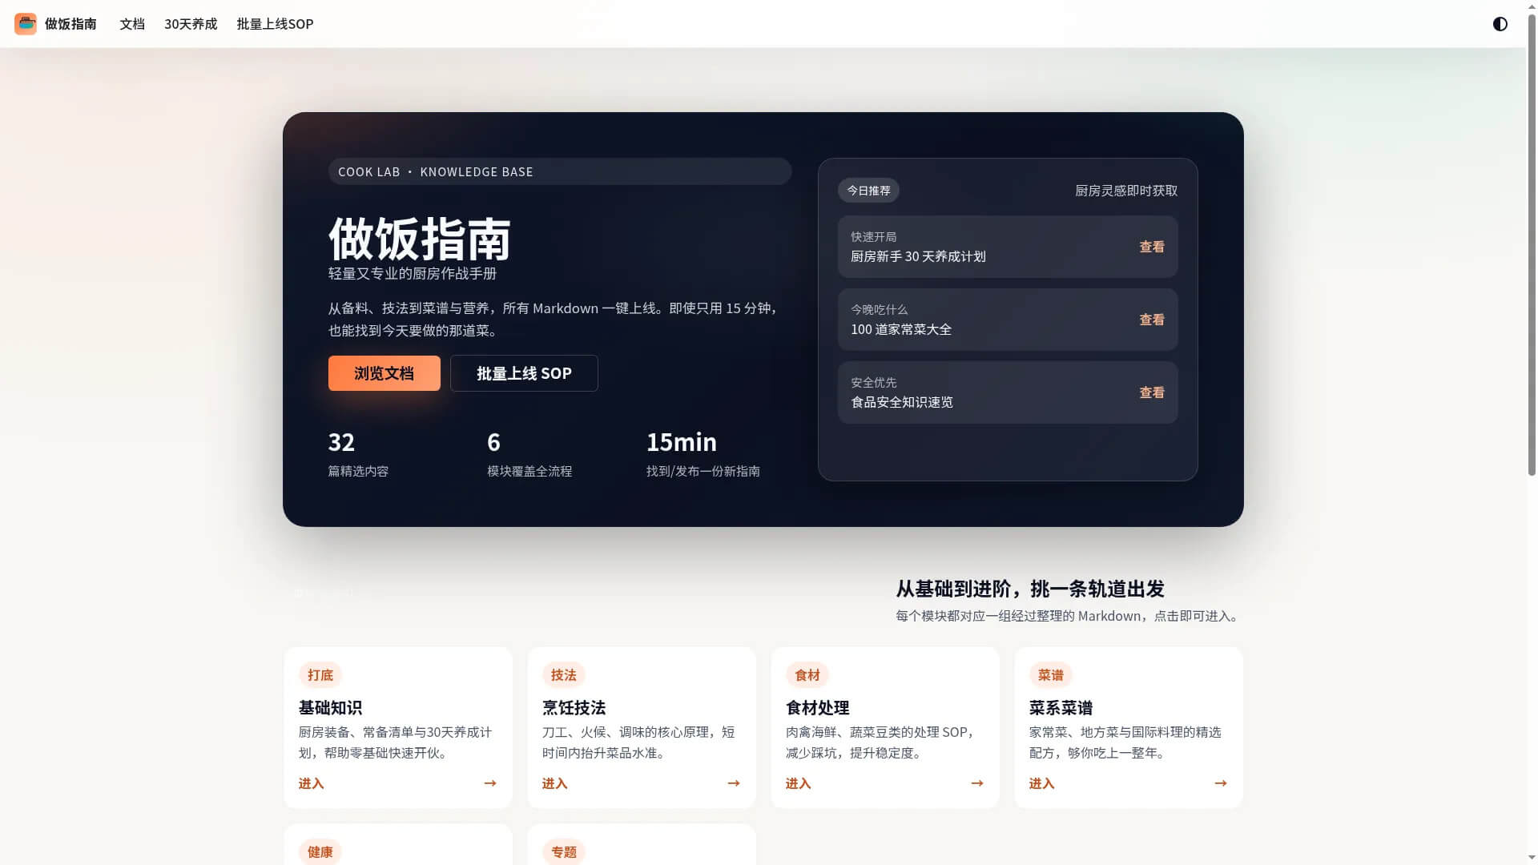1538x865 pixels.
Task: Click the arrow icon on 基础知识 card
Action: pos(489,783)
